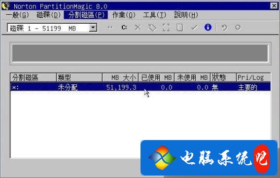Click the 分割磁區 column header
The height and width of the screenshot is (178, 280).
click(33, 77)
